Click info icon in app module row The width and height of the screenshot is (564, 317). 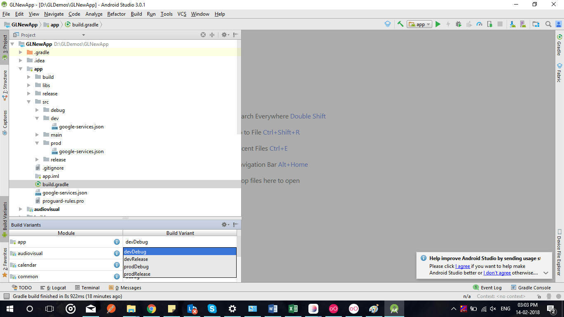pos(117,242)
